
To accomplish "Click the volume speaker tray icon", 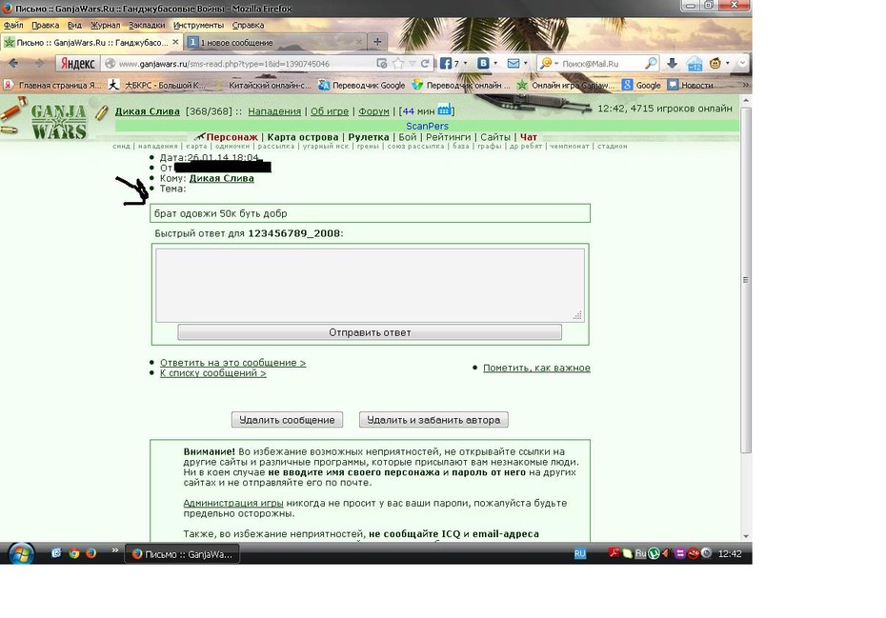I will [x=666, y=553].
